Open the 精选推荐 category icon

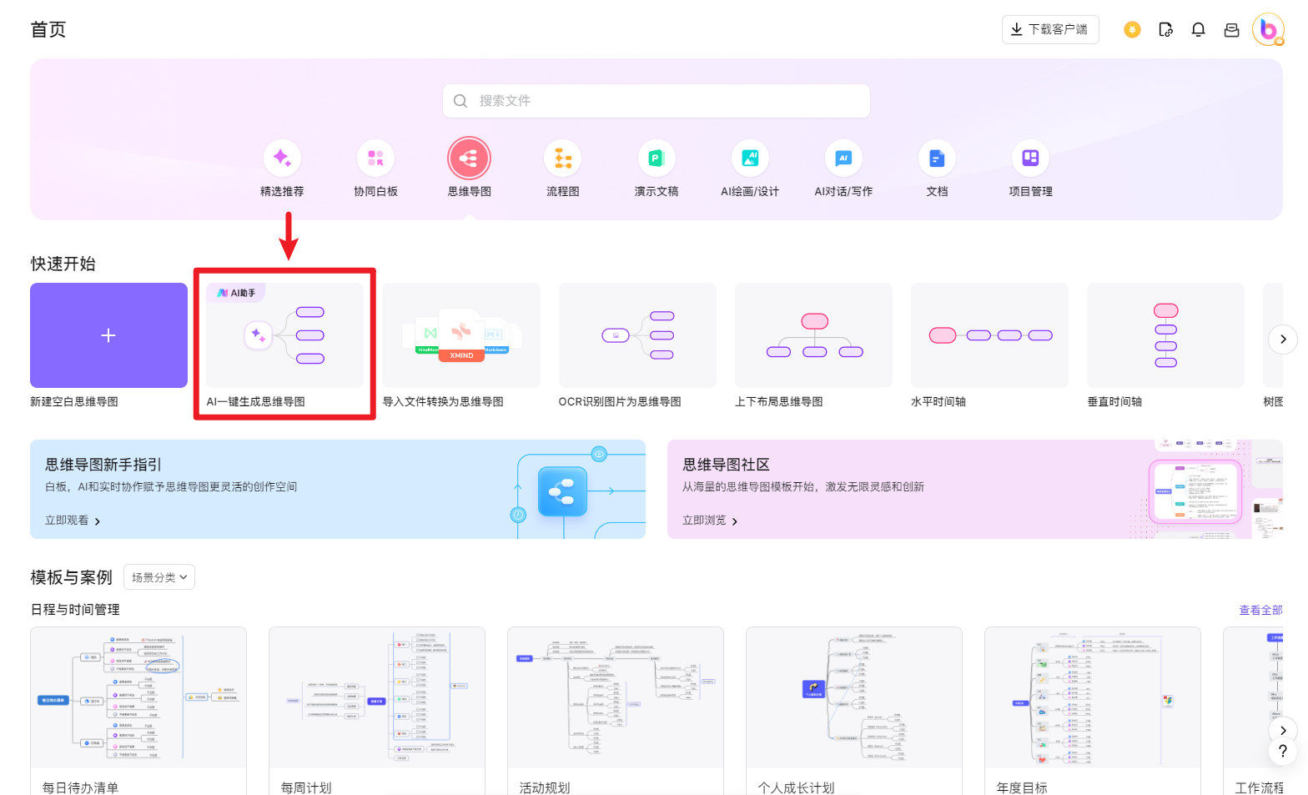282,158
